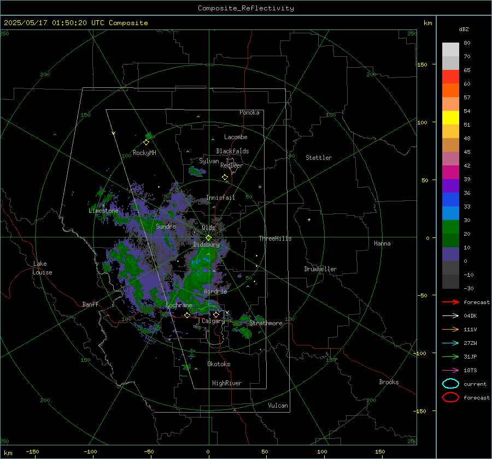Image resolution: width=492 pixels, height=459 pixels.
Task: Click the purple 36 dBZ color swatch
Action: tap(450, 186)
